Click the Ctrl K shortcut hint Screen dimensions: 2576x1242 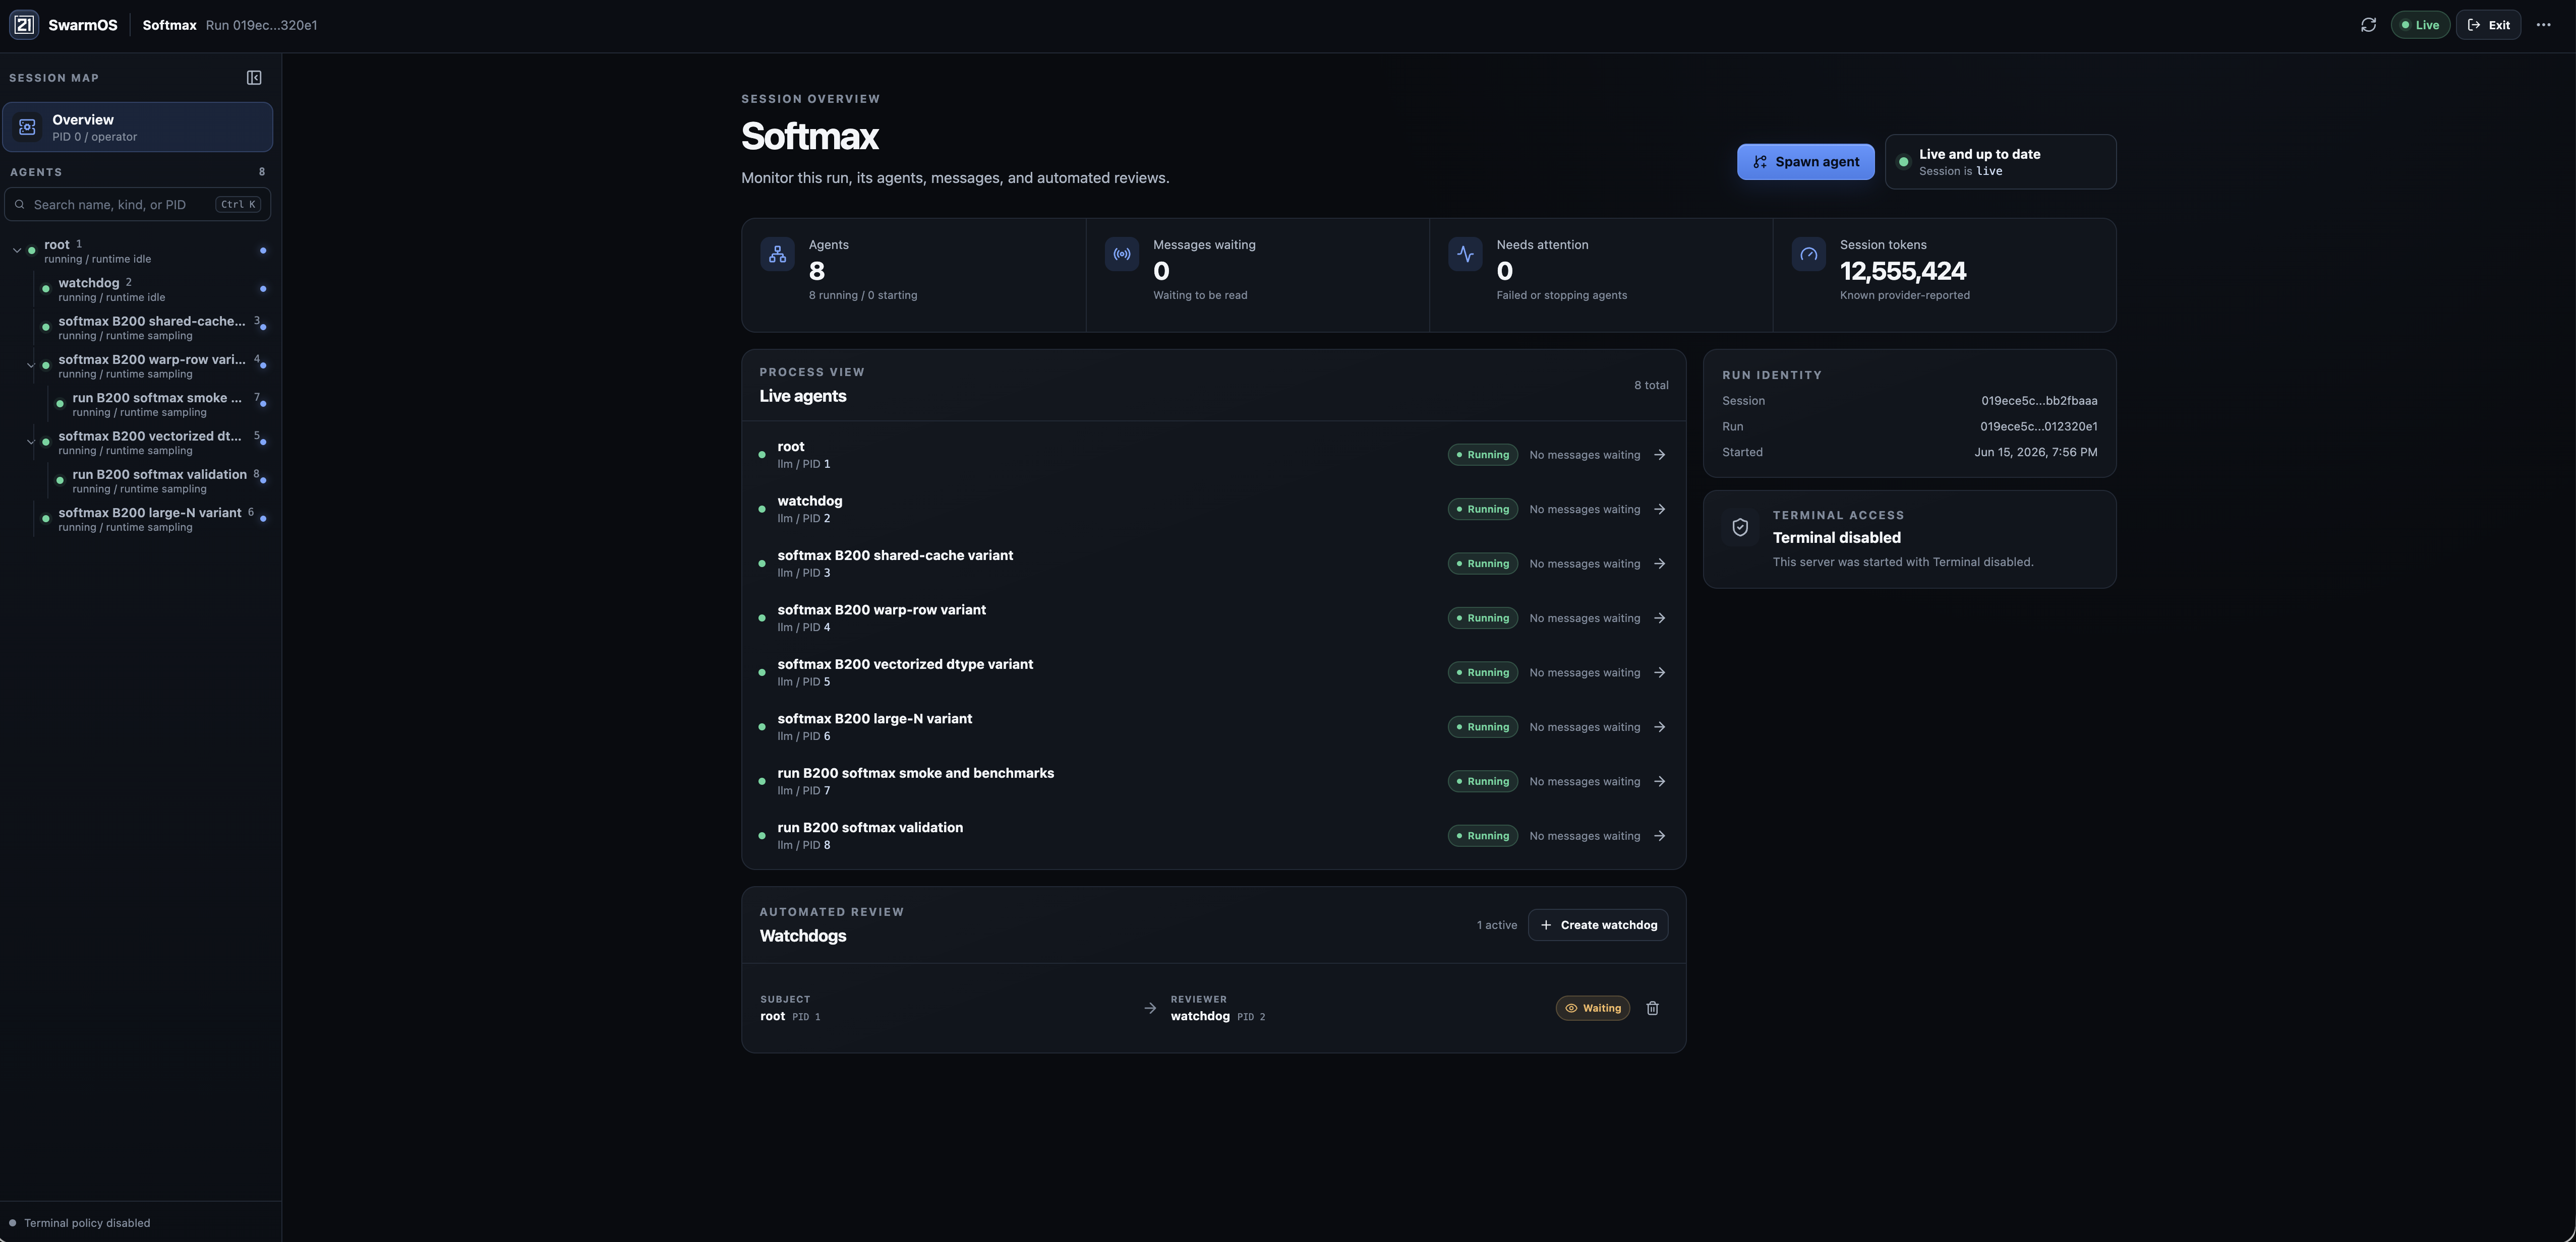point(238,205)
